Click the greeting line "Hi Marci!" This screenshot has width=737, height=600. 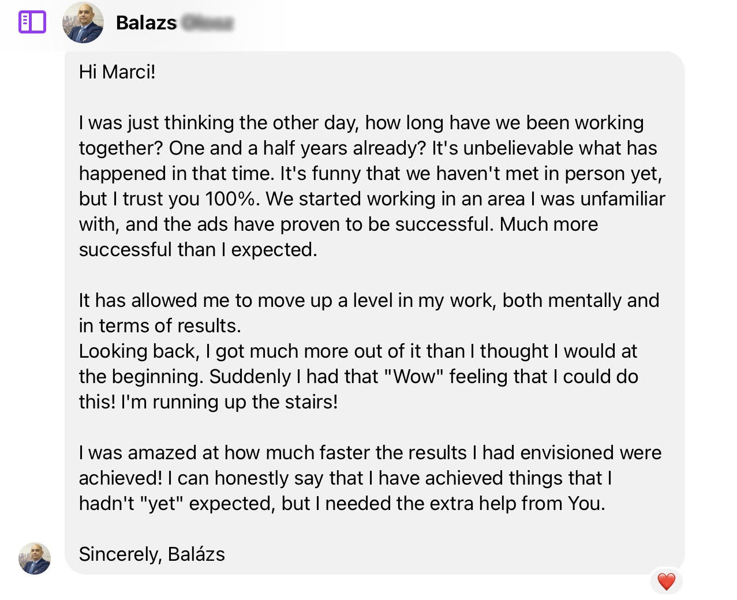(117, 72)
